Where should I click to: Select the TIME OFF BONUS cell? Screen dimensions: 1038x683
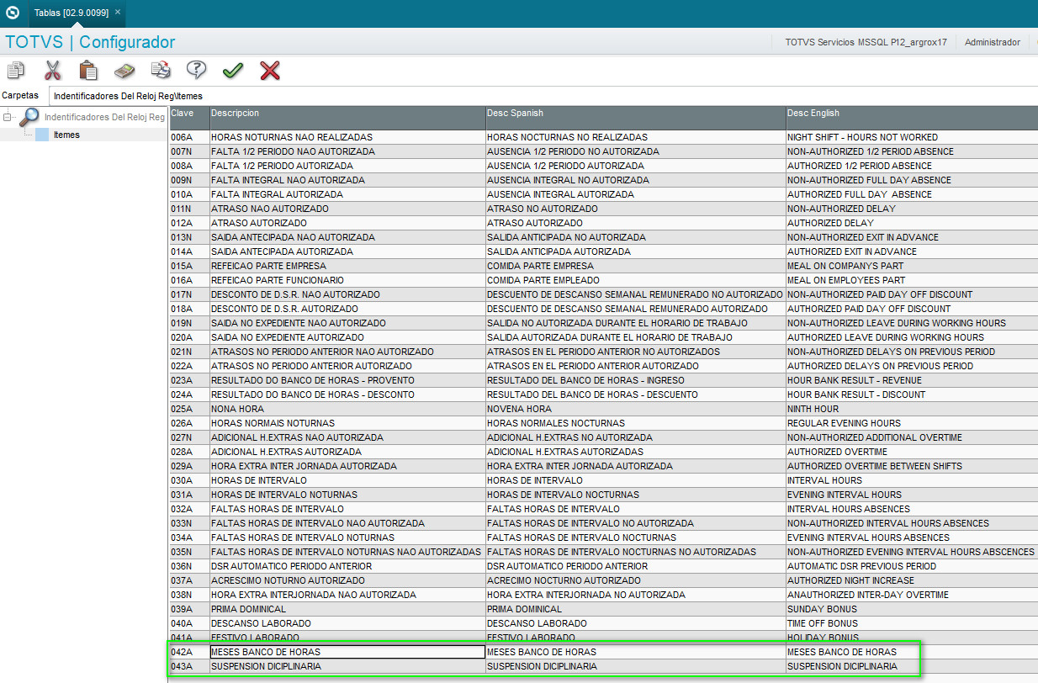pyautogui.click(x=912, y=623)
